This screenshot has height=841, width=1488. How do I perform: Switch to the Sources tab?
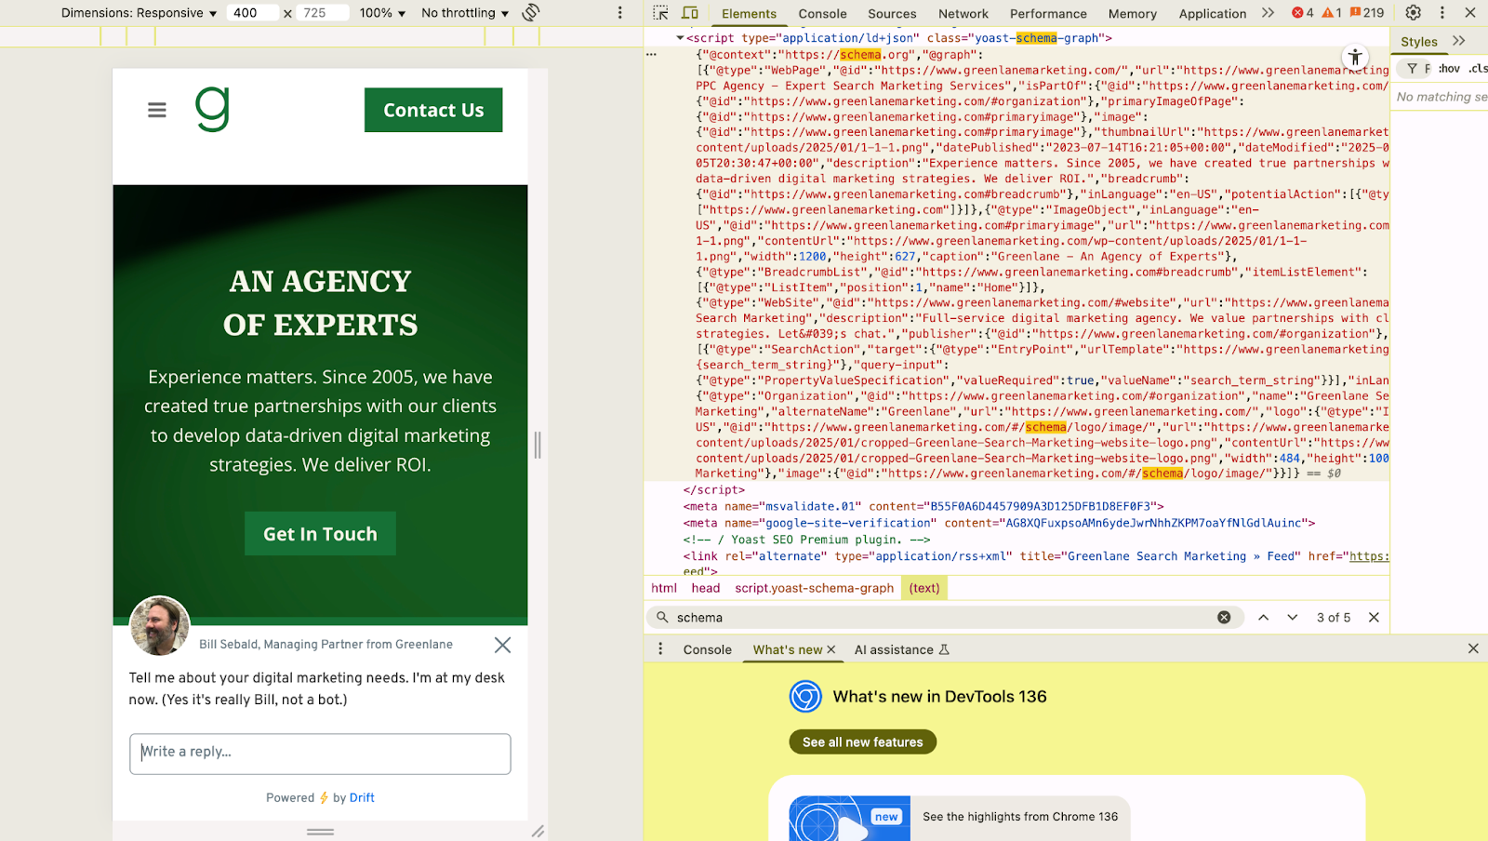tap(892, 14)
